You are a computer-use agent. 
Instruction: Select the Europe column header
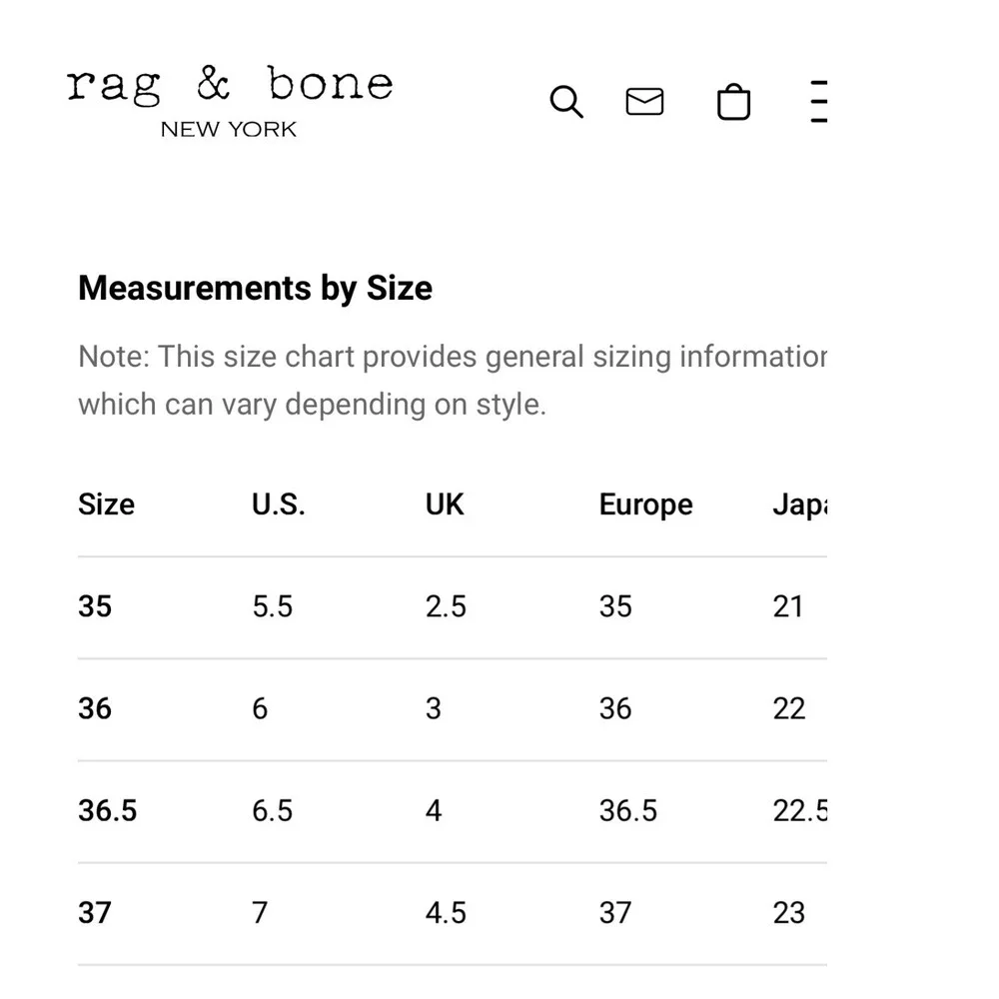click(646, 505)
